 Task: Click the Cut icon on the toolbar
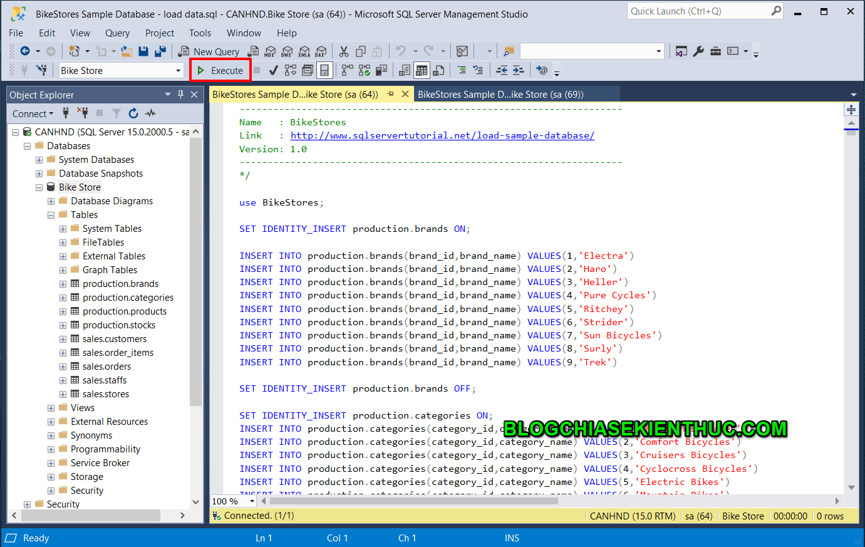pos(345,51)
